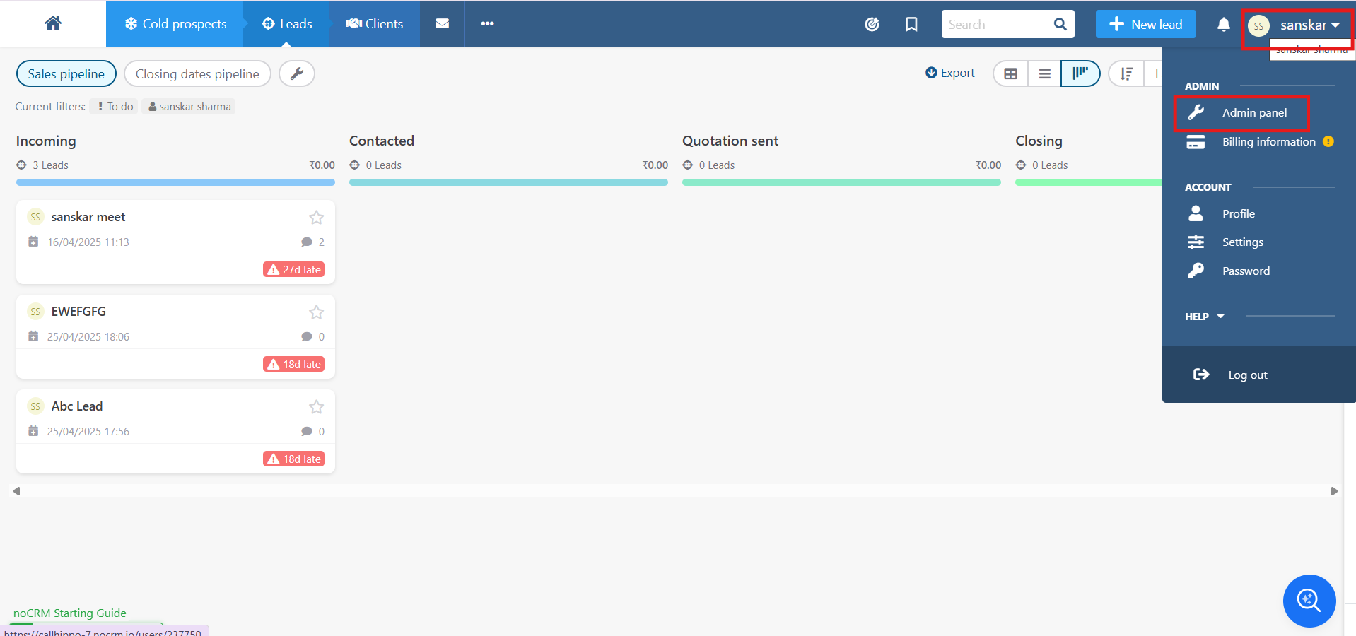The width and height of the screenshot is (1356, 636).
Task: Create a New lead
Action: tap(1145, 24)
